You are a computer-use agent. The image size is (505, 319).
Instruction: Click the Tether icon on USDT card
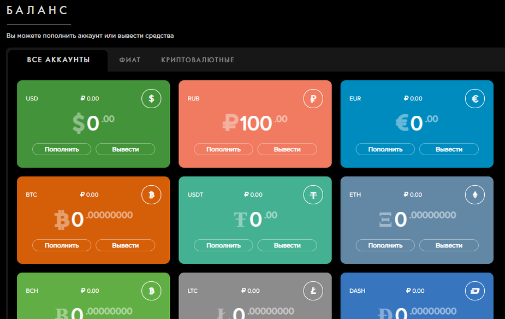tap(313, 194)
